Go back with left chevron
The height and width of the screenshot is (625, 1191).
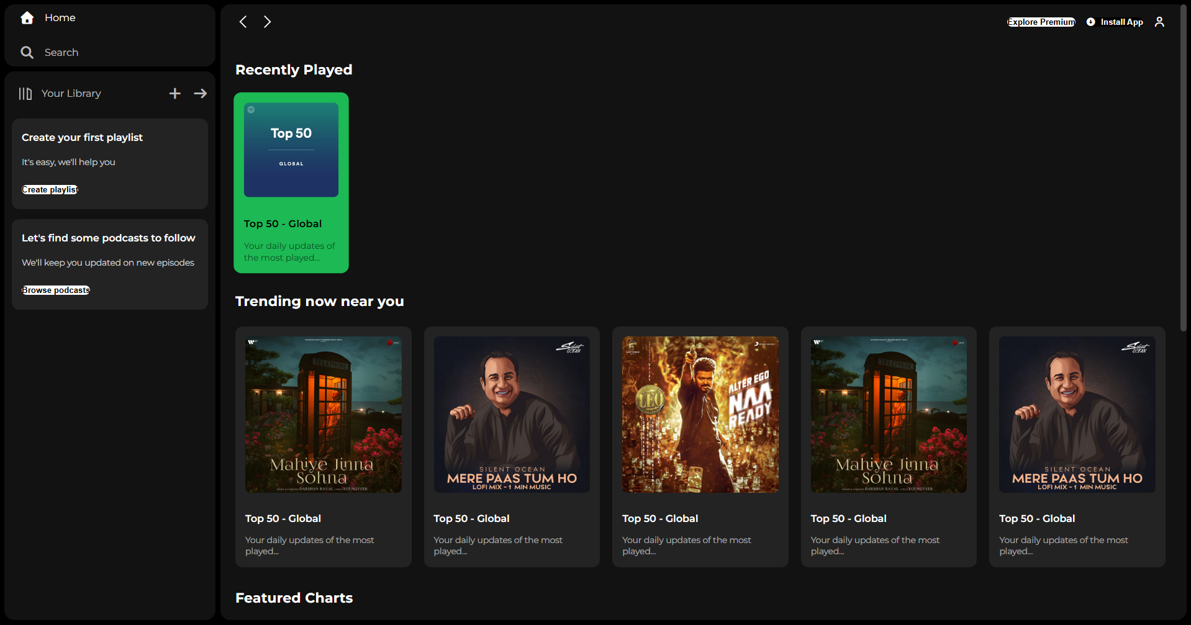tap(243, 22)
